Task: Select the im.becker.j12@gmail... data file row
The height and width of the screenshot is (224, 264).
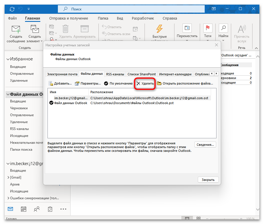Action: coord(129,98)
